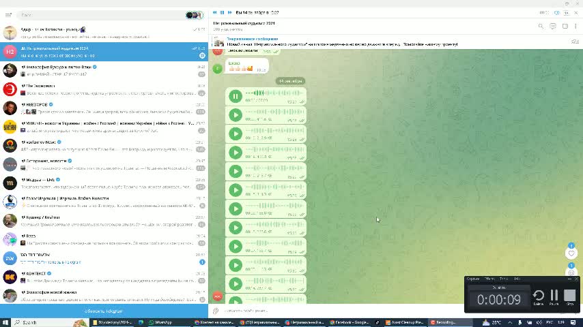Jump to unread reactions heart button
The height and width of the screenshot is (327, 583).
571,253
